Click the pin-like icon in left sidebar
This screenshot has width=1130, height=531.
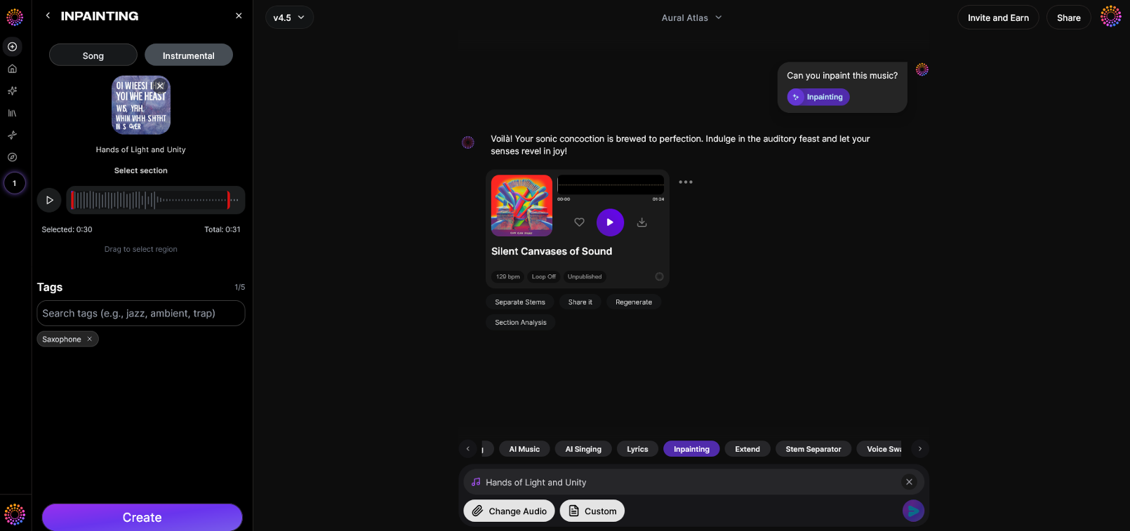[13, 135]
